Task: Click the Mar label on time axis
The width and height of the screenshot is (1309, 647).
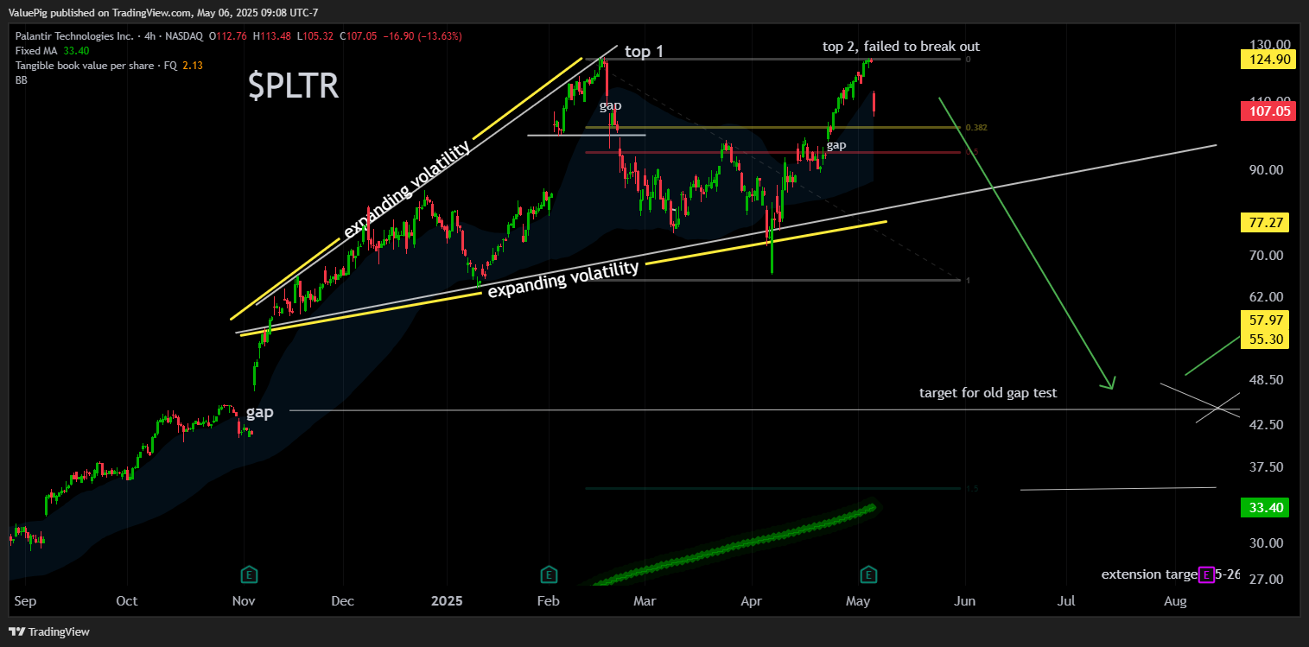Action: coord(644,600)
